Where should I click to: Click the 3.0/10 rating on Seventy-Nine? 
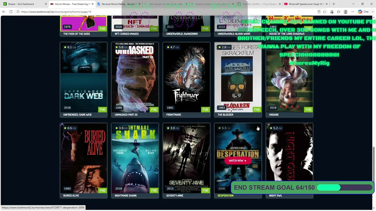pyautogui.click(x=173, y=128)
